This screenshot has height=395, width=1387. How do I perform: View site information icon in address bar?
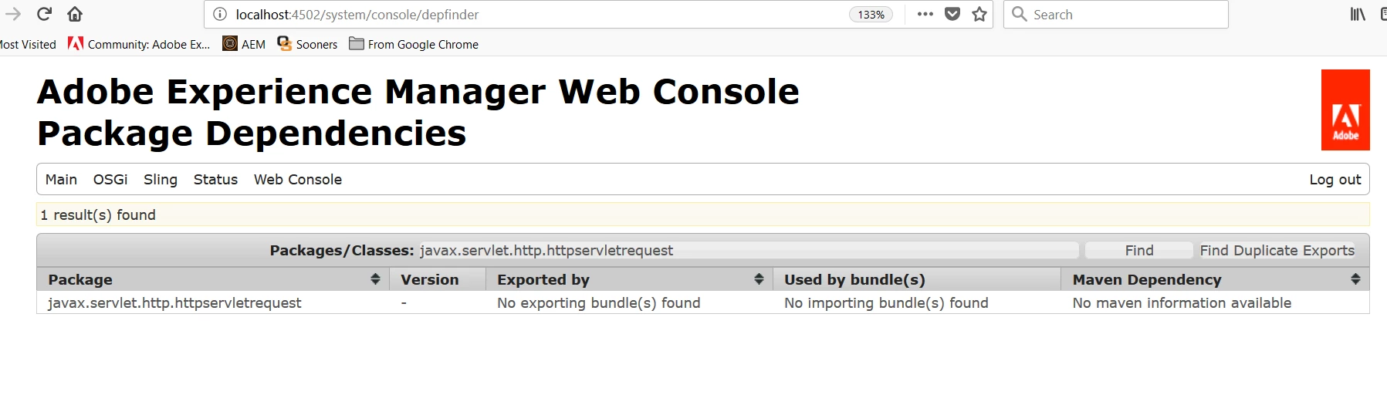point(220,14)
